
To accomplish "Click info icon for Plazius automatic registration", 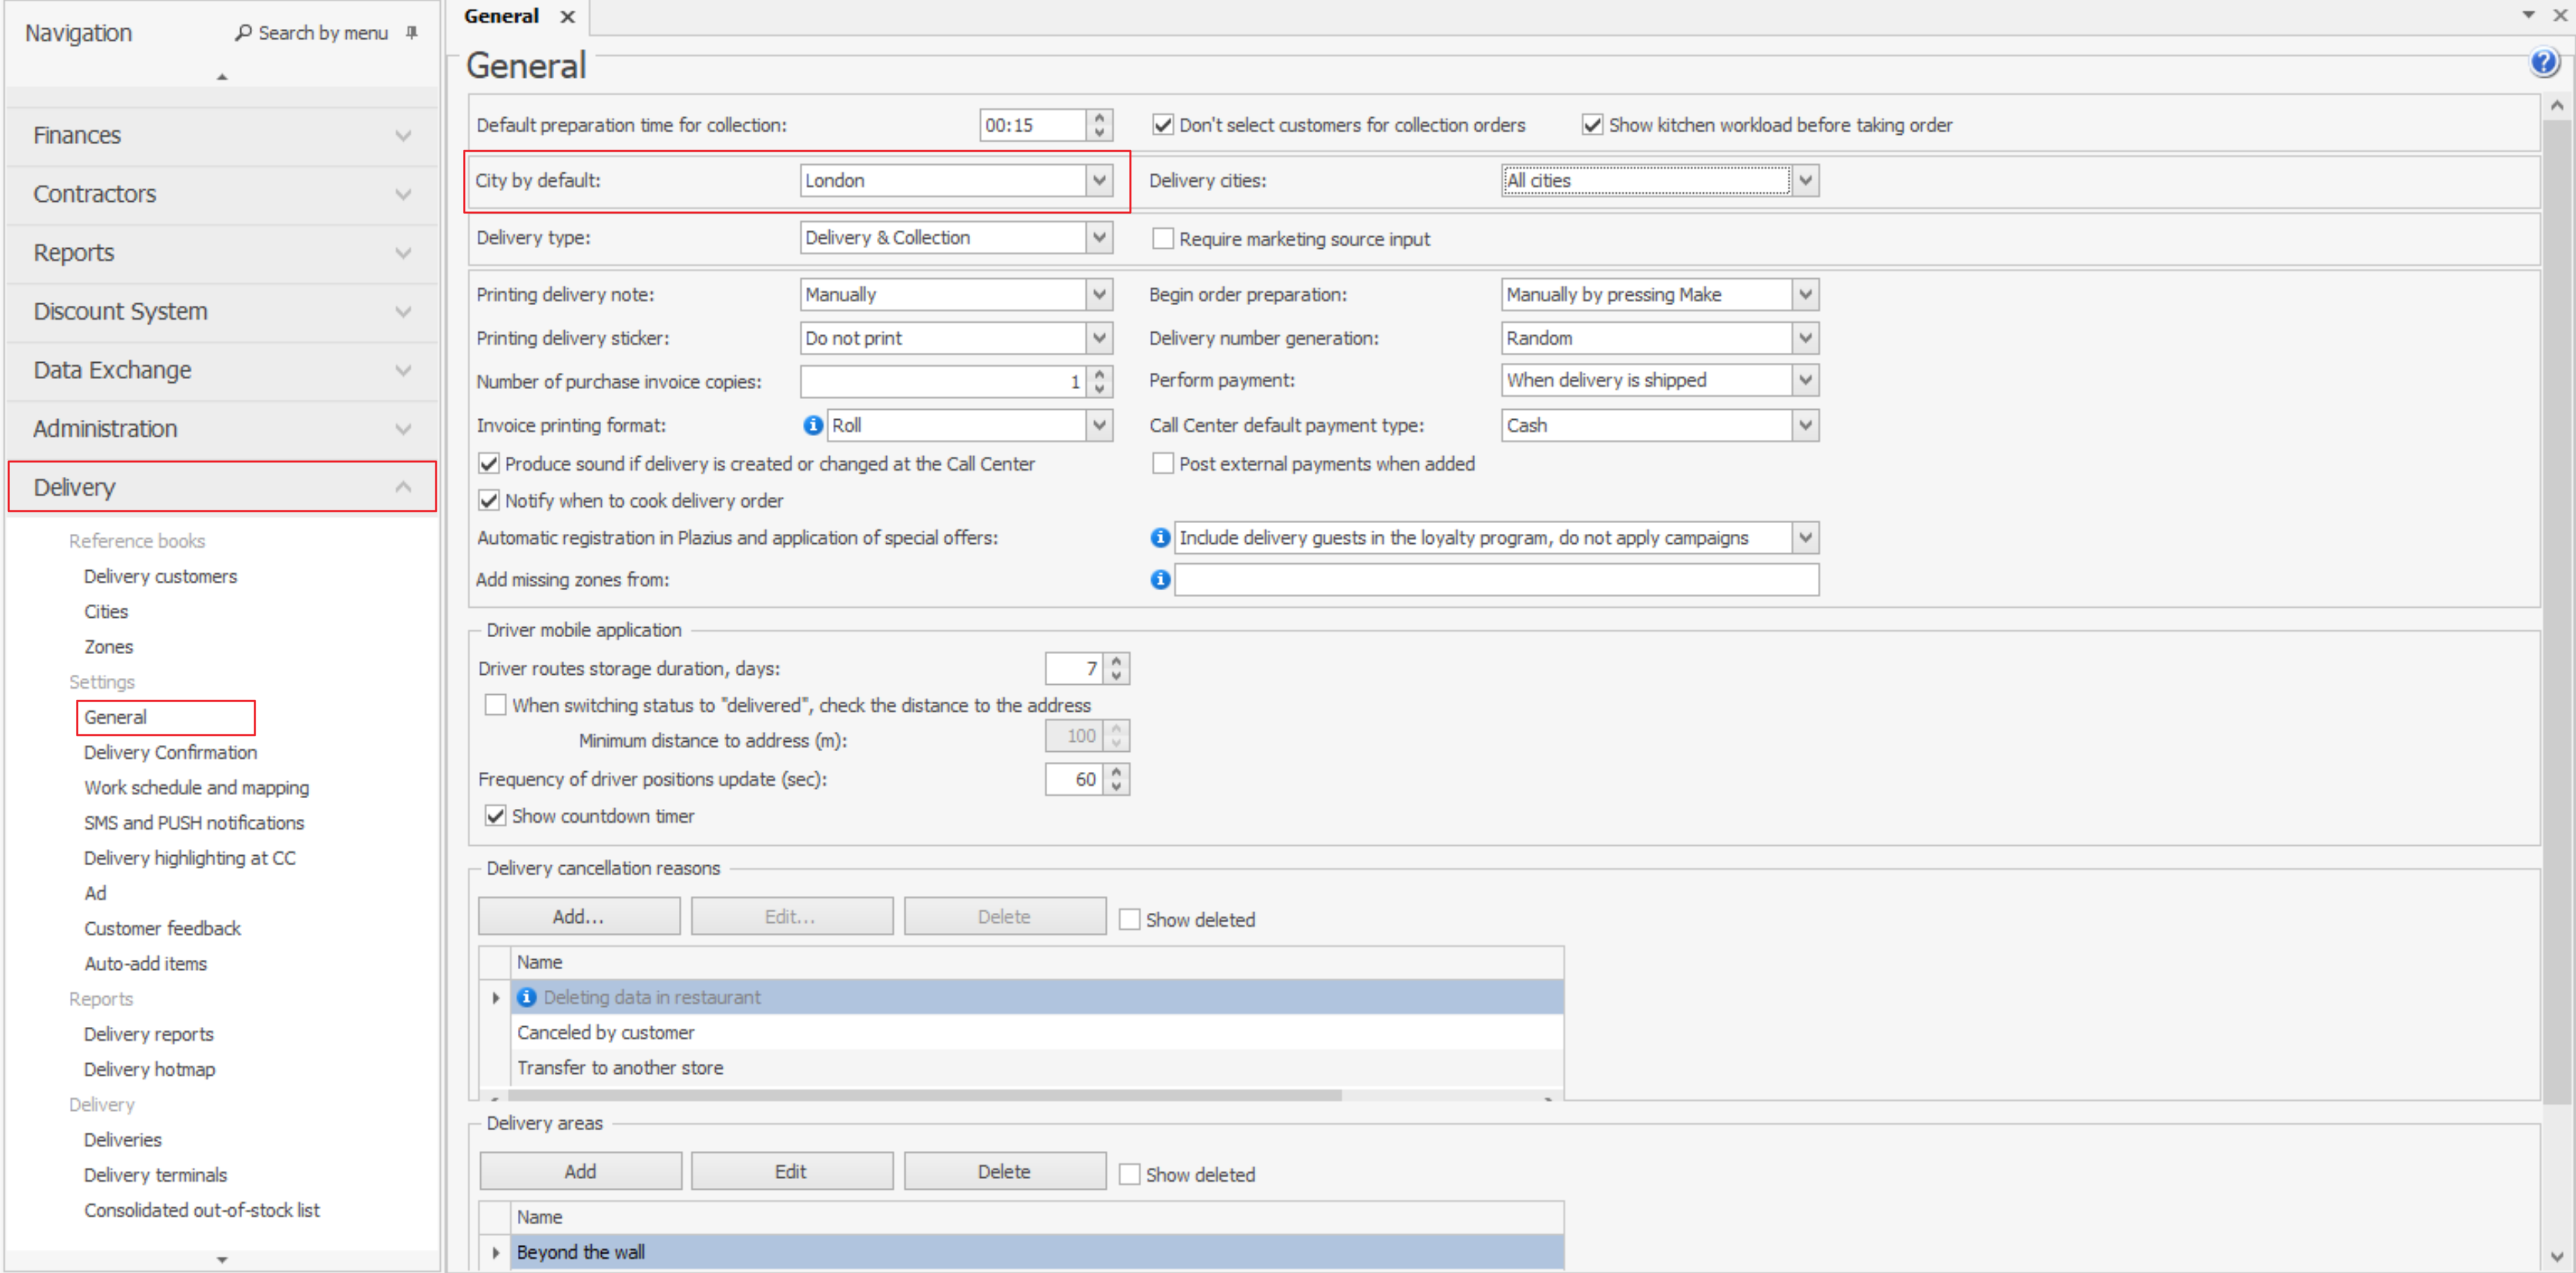I will (x=1159, y=538).
